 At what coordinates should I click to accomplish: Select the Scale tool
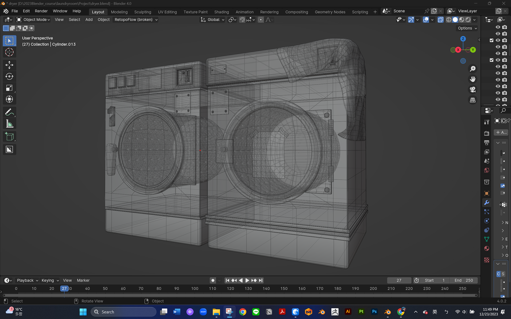tap(9, 88)
